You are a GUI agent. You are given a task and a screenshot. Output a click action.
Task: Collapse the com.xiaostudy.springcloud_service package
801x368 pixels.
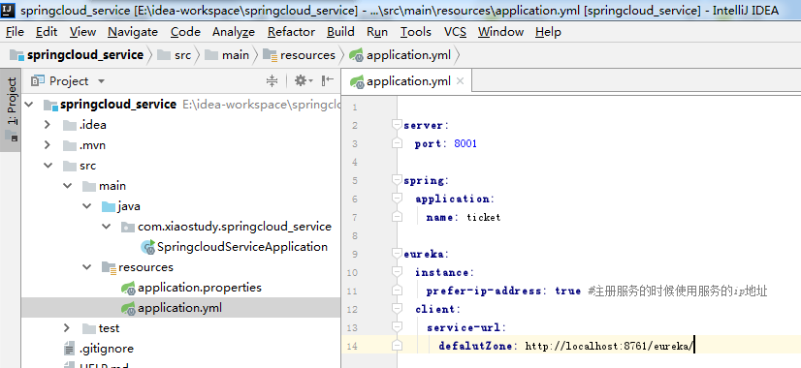click(106, 226)
